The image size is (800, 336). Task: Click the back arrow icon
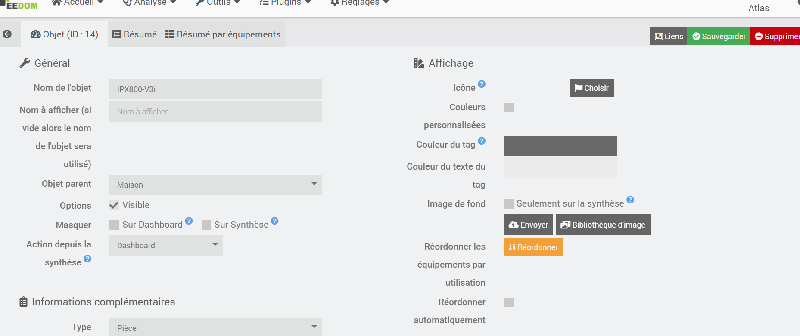click(x=7, y=34)
